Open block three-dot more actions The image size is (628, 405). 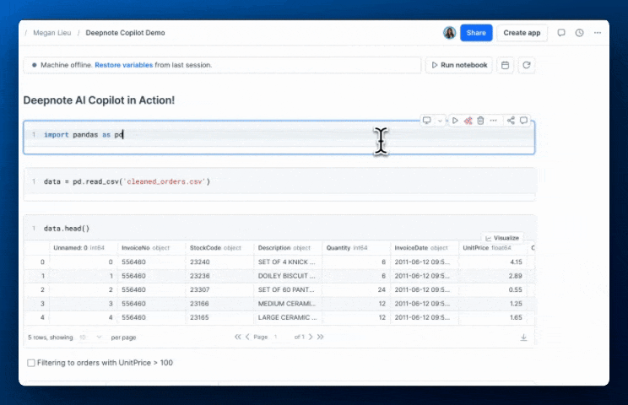[x=494, y=120]
